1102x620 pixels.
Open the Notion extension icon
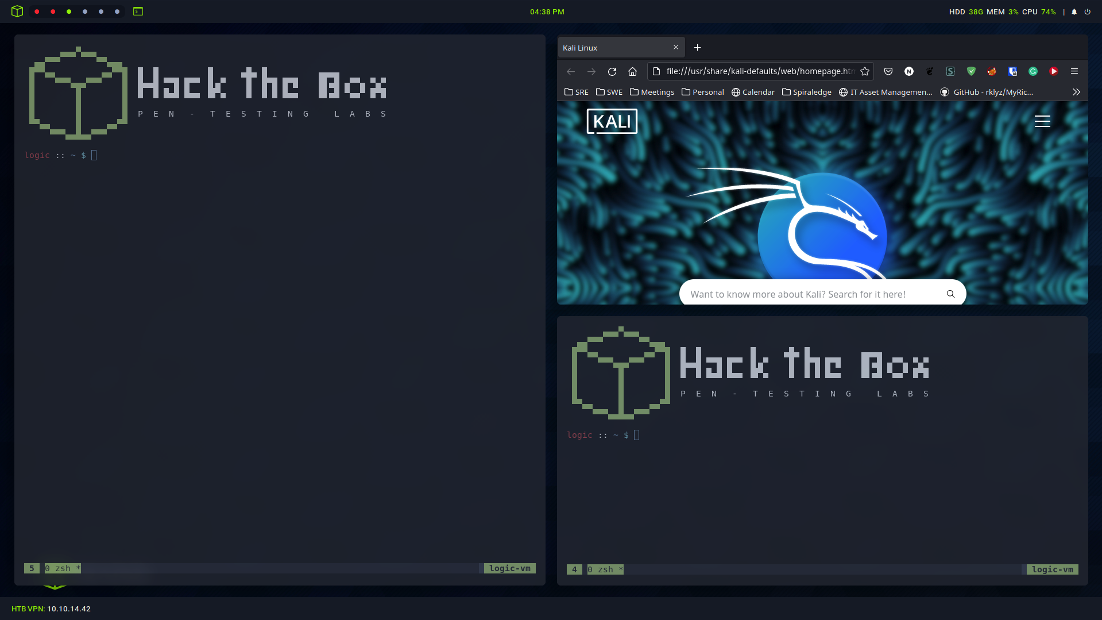click(x=909, y=71)
